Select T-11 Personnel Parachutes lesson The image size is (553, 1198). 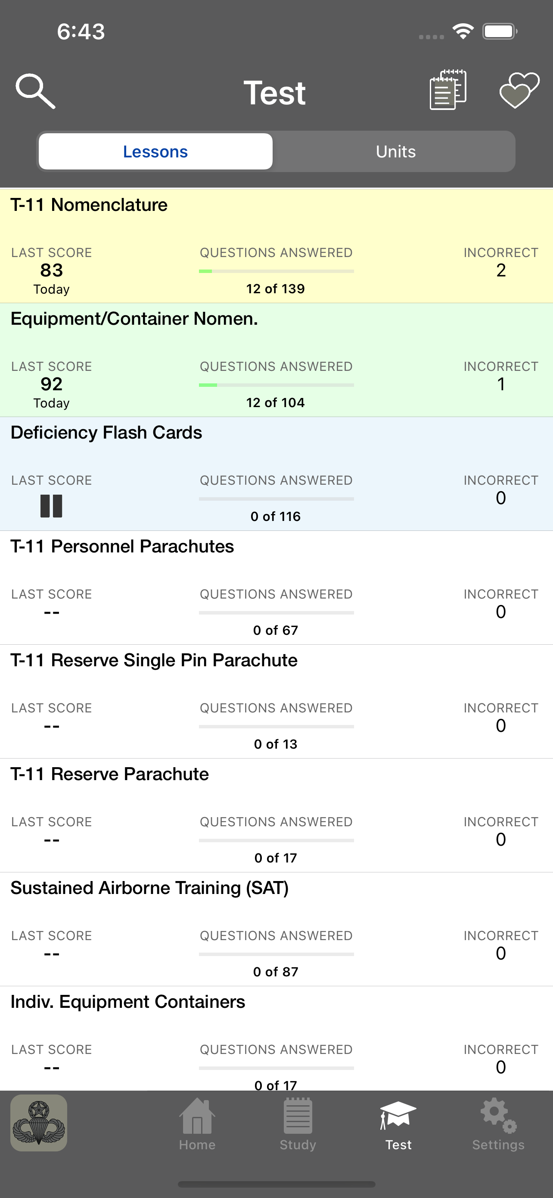[x=276, y=588]
